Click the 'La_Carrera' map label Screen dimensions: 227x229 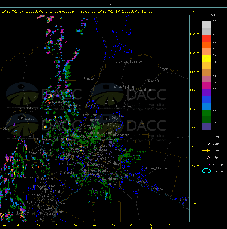(x=31, y=177)
